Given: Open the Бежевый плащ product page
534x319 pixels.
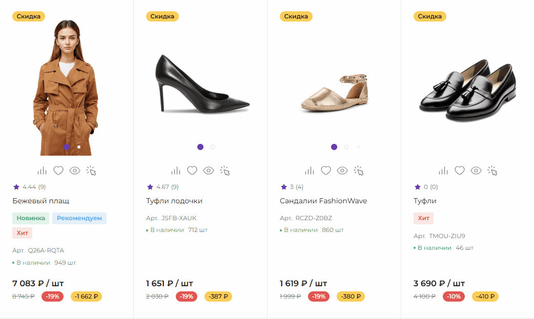Looking at the screenshot, I should (x=41, y=201).
